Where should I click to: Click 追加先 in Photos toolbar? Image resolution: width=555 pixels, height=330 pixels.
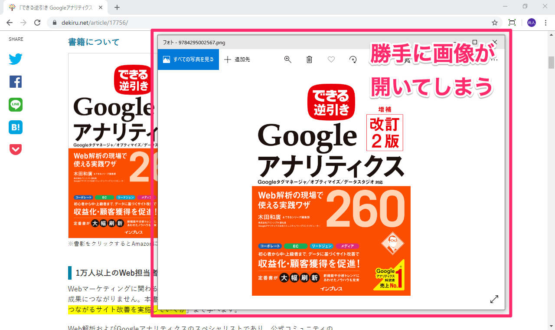[x=237, y=59]
